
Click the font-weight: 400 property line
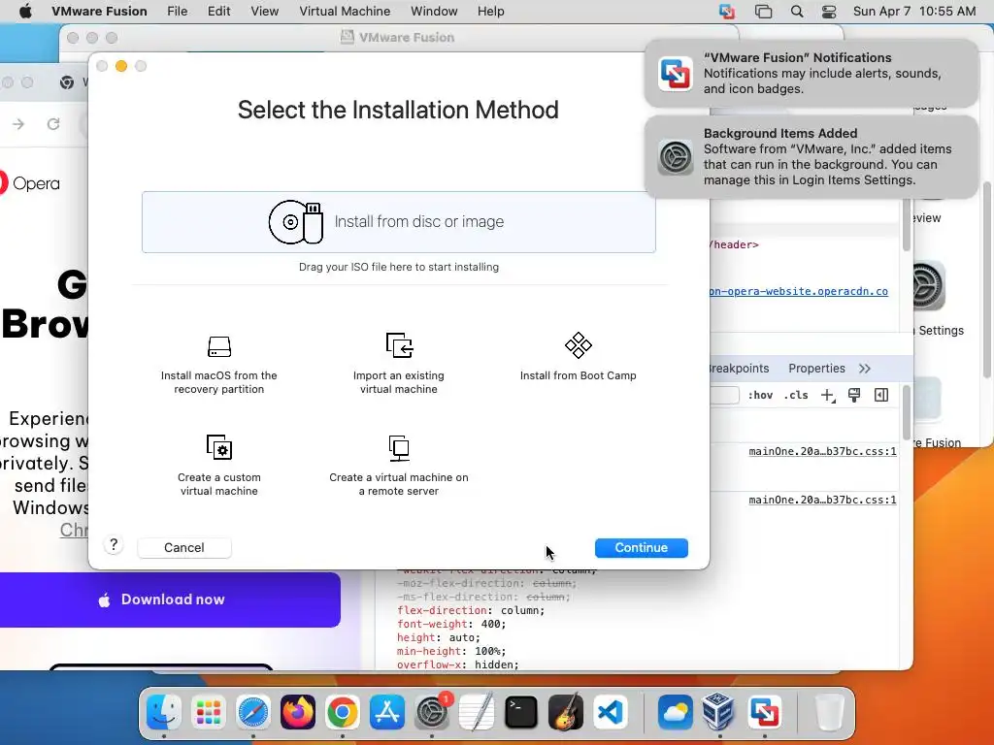tap(451, 624)
